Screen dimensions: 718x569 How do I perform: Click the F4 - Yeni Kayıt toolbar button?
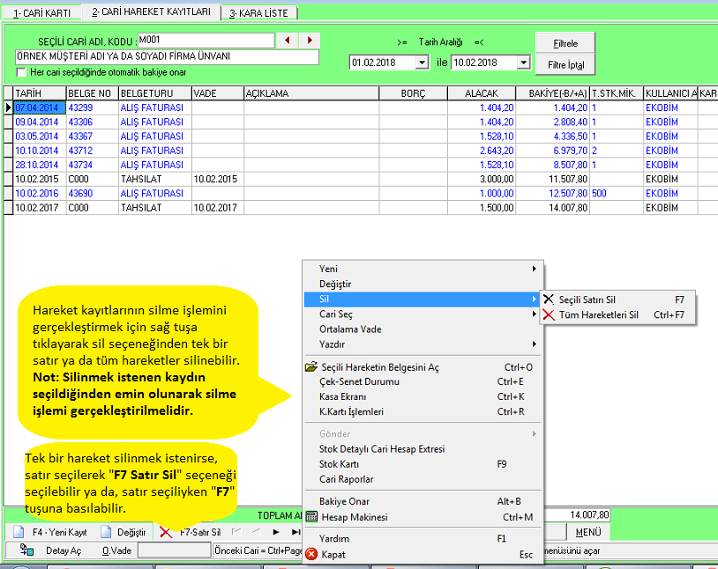click(50, 532)
